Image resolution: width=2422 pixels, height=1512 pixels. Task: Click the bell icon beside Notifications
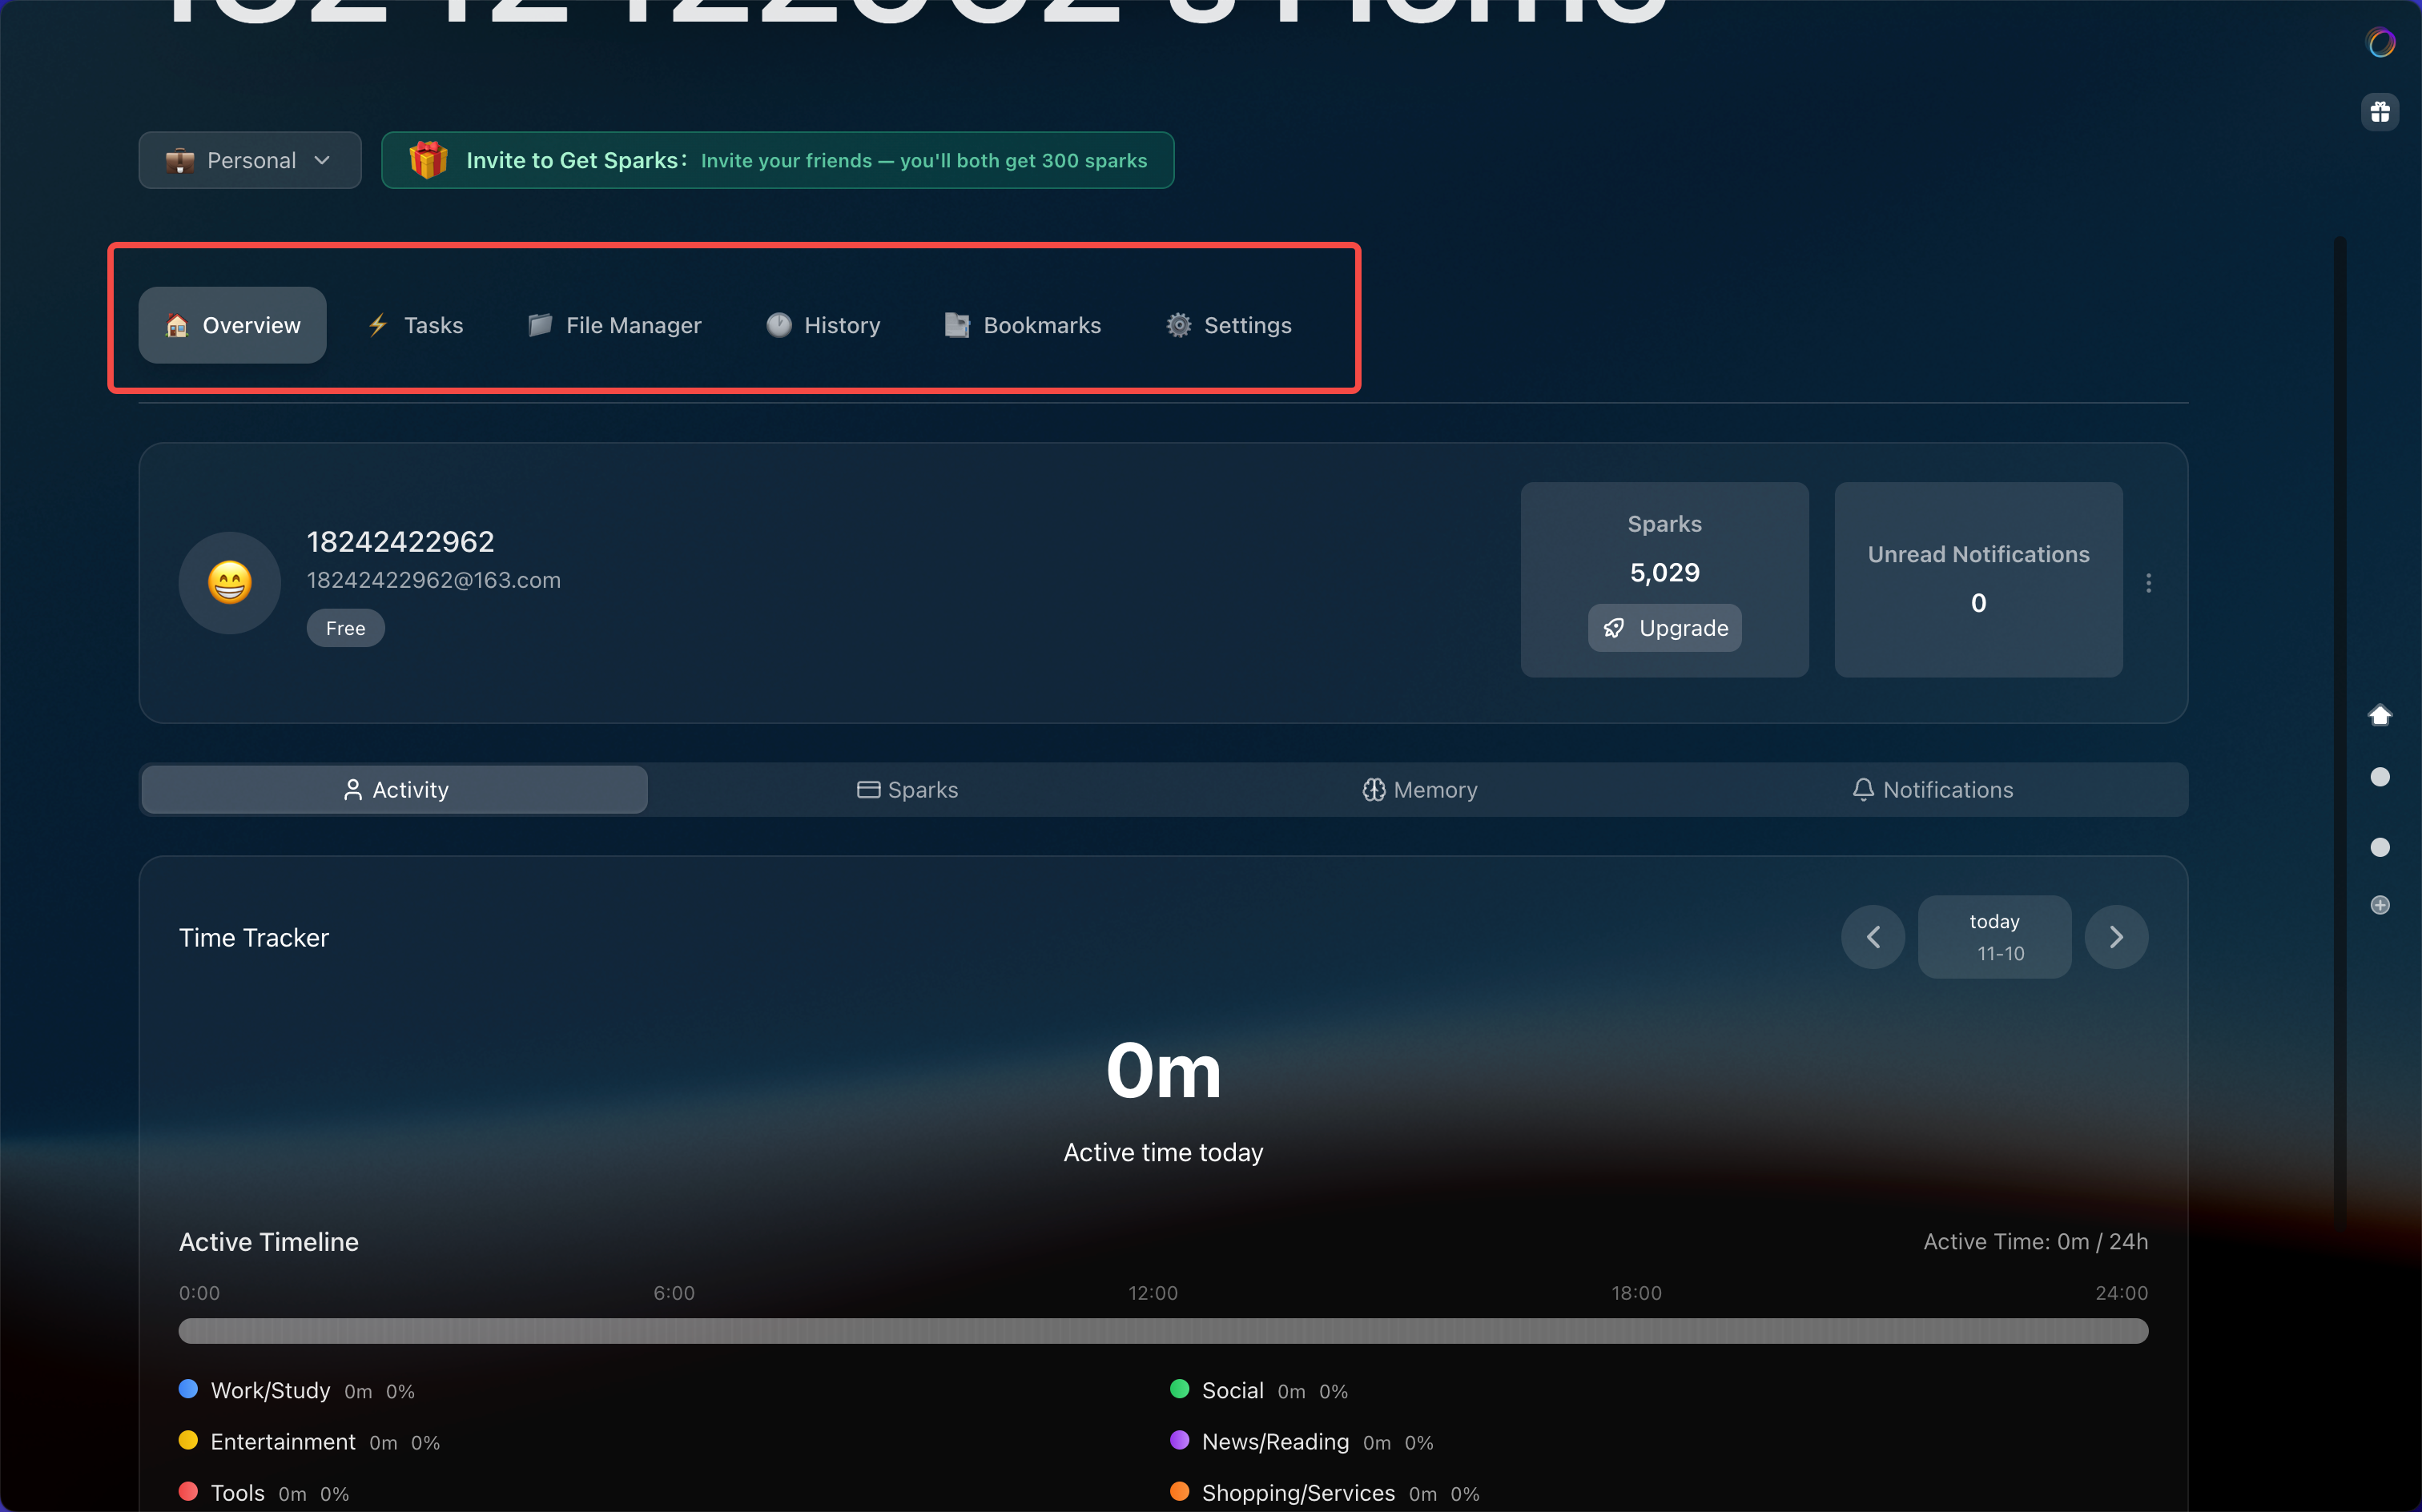click(1863, 790)
